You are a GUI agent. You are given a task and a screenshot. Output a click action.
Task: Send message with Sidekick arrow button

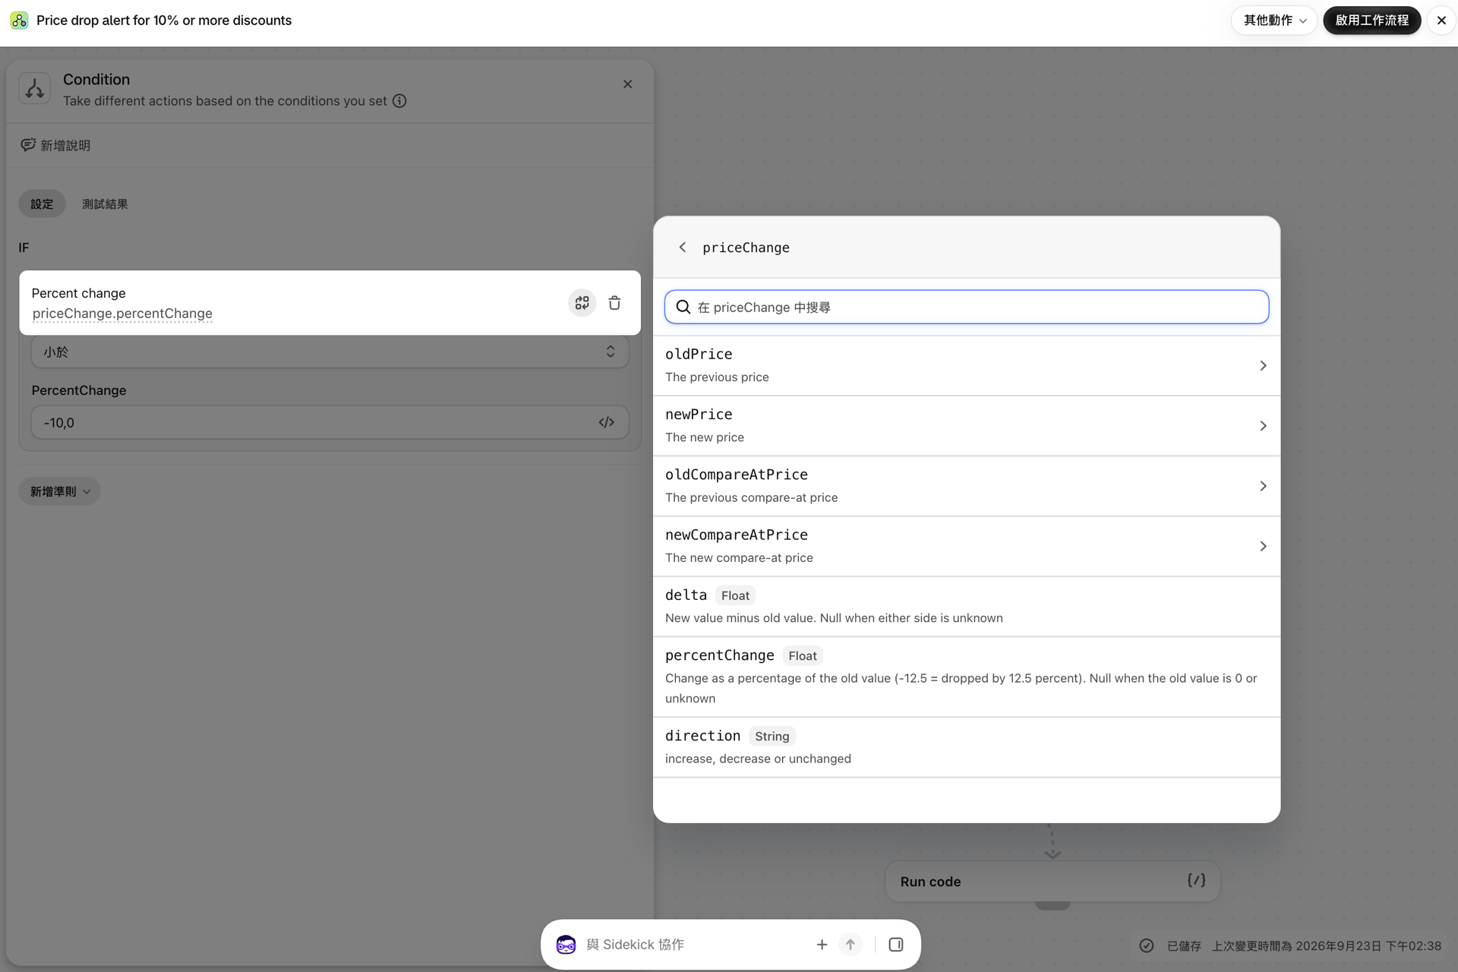click(x=850, y=945)
